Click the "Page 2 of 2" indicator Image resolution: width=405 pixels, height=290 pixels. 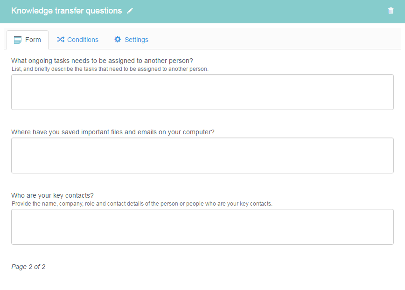point(28,267)
